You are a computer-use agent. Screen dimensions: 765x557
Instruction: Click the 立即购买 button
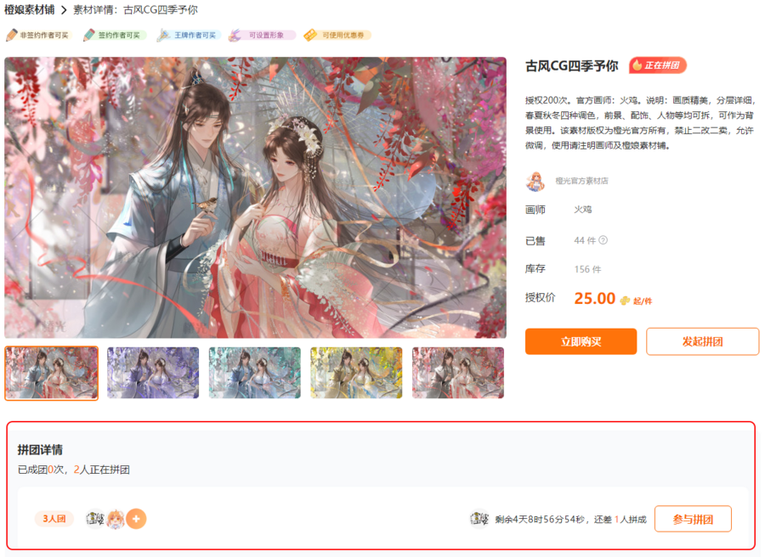[581, 341]
